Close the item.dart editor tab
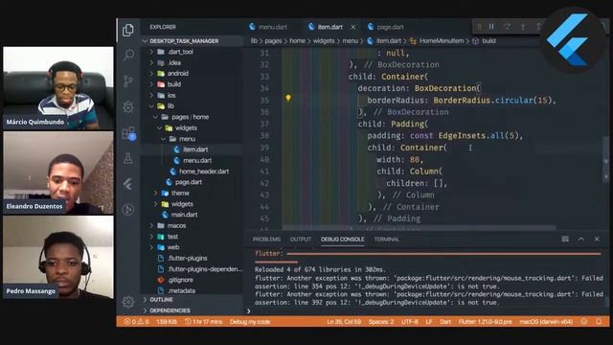Image resolution: width=613 pixels, height=345 pixels. click(353, 27)
